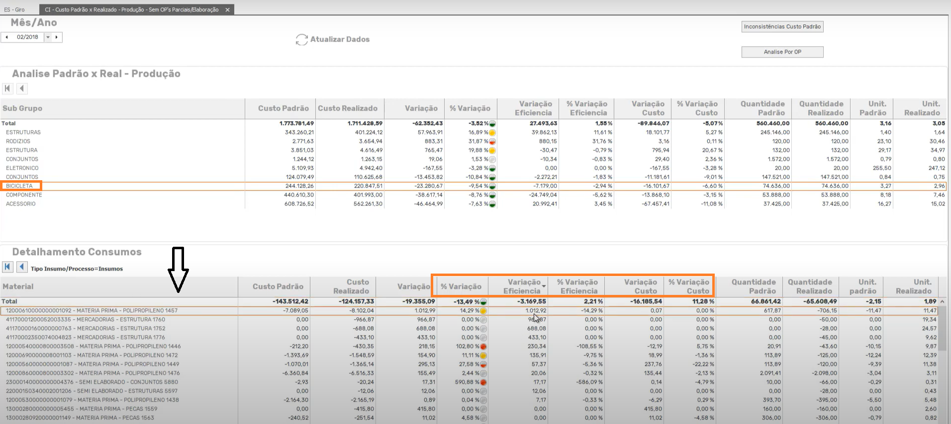Close the CI - Custo Padrão x Realizado tab
951x424 pixels.
[227, 10]
